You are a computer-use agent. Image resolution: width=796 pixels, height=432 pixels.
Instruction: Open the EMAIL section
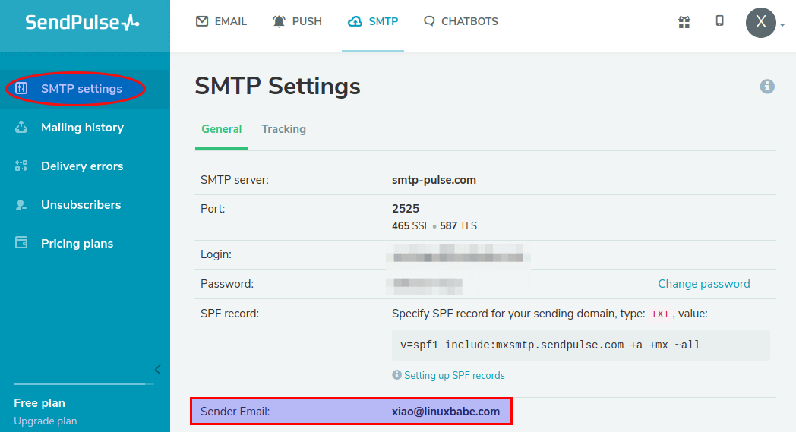pos(221,21)
